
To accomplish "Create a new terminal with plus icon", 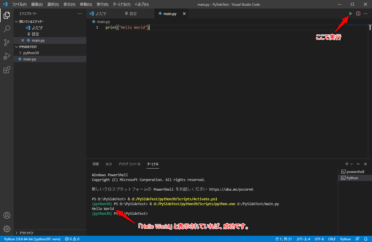I will click(x=346, y=164).
